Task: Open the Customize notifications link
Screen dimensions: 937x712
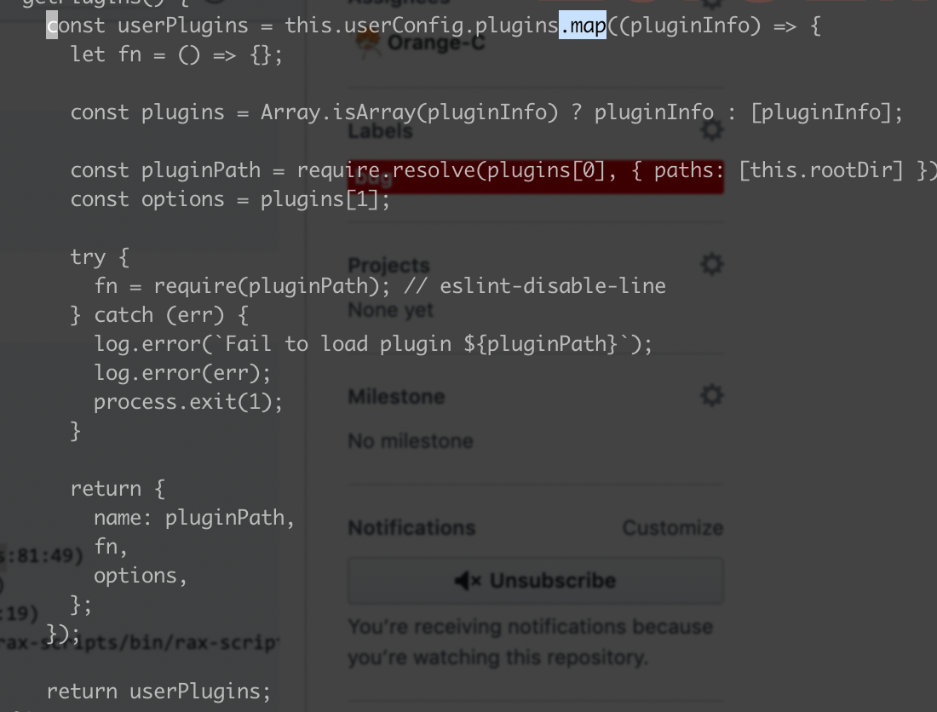Action: pyautogui.click(x=672, y=528)
